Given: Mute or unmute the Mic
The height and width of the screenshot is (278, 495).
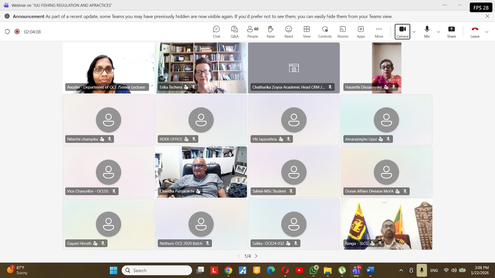Looking at the screenshot, I should pos(427,32).
